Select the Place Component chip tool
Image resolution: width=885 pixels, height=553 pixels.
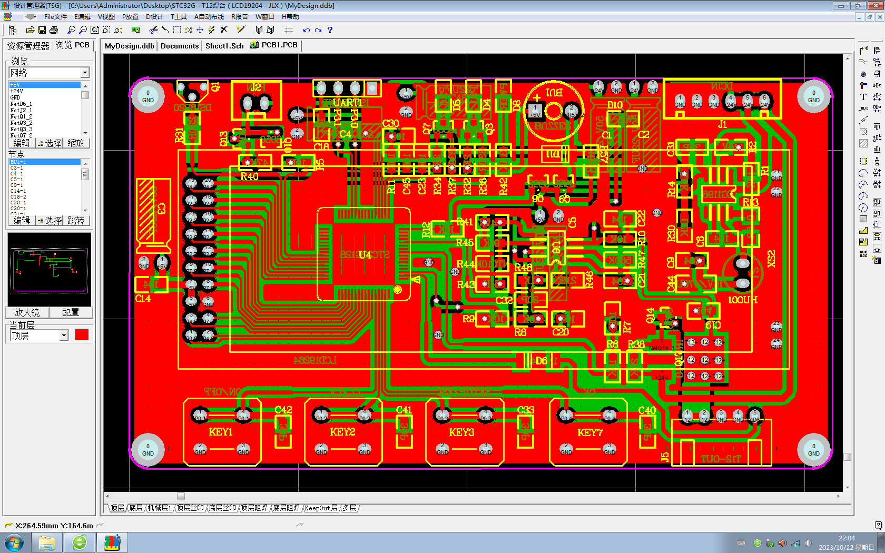(863, 161)
